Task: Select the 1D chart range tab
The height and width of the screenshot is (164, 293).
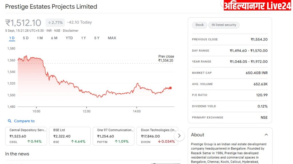Action: [x=12, y=38]
